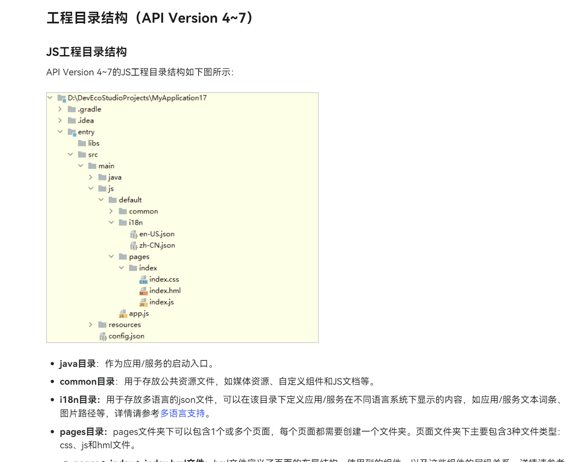Image resolution: width=579 pixels, height=462 pixels.
Task: Select the libs folder name
Action: (x=94, y=143)
